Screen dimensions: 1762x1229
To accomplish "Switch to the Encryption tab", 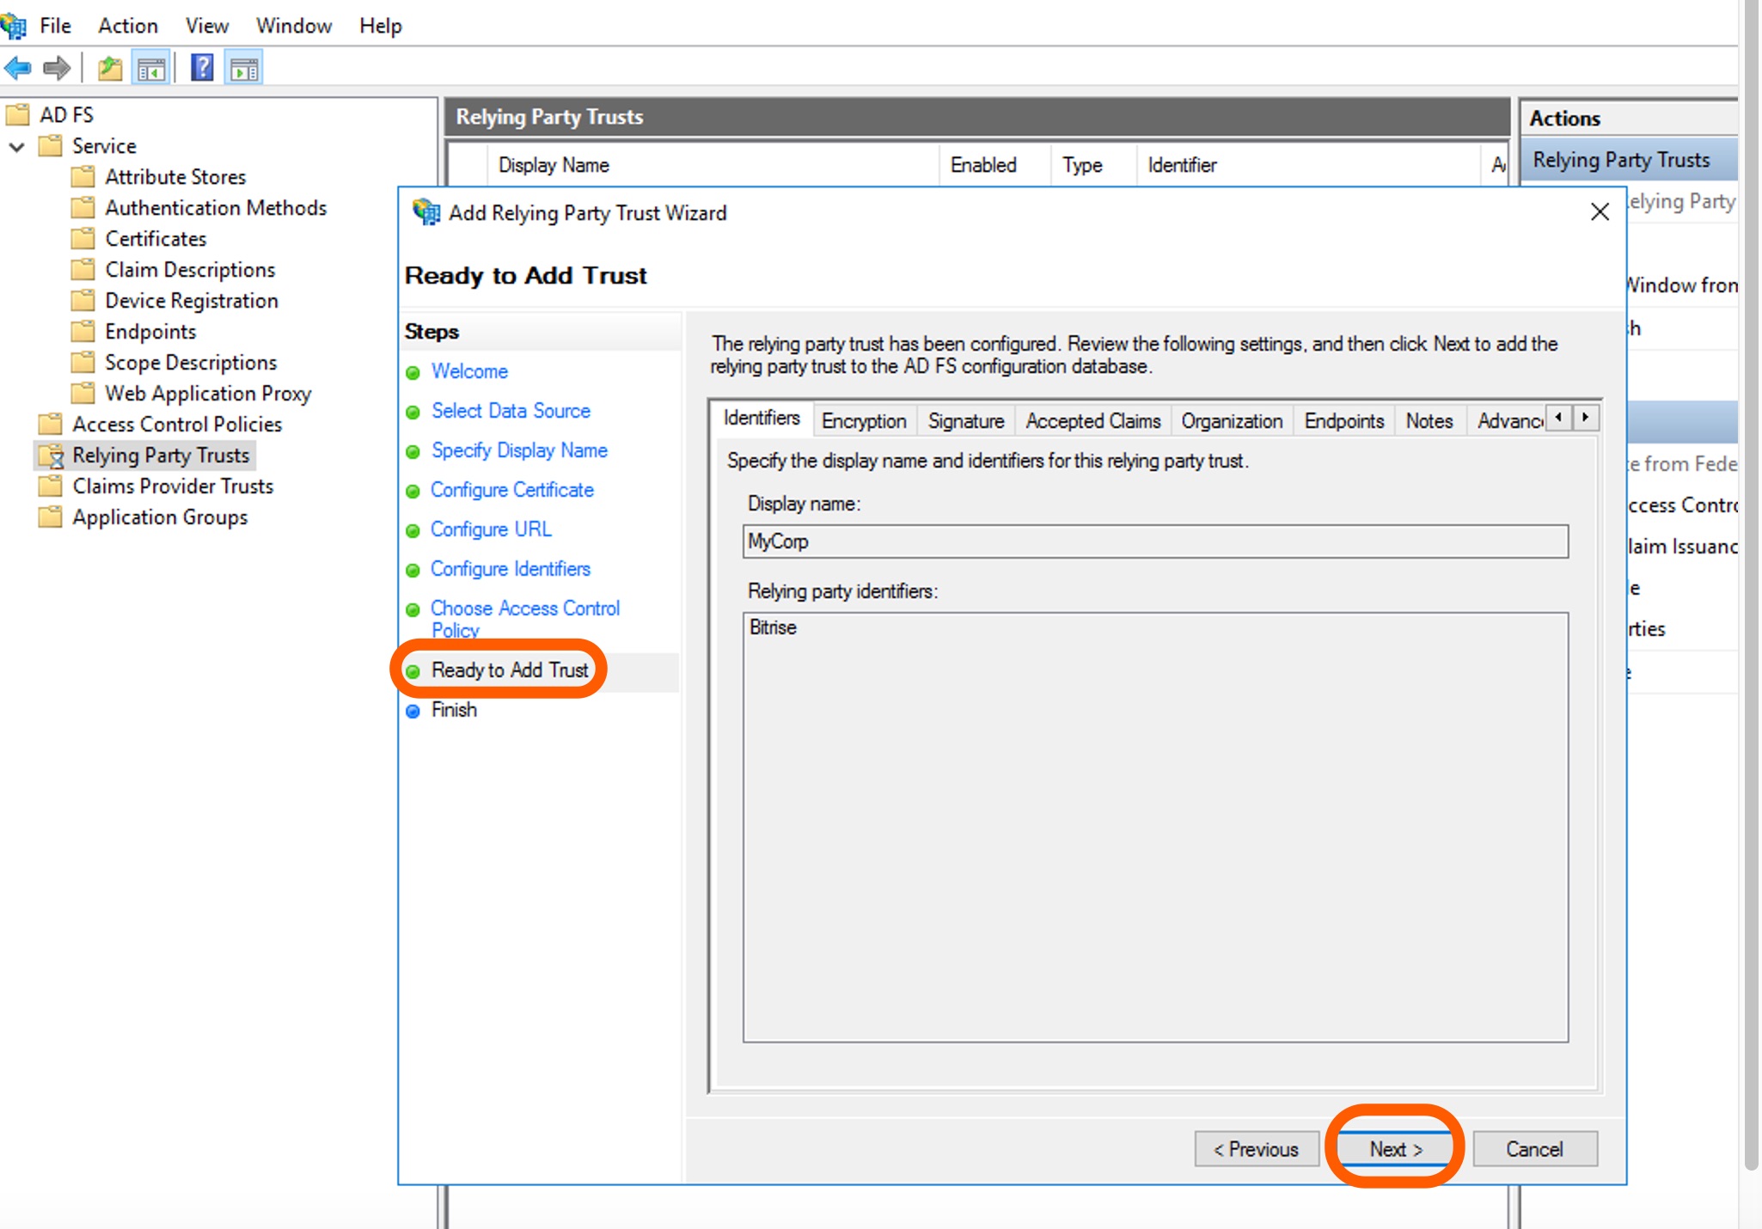I will 863,421.
